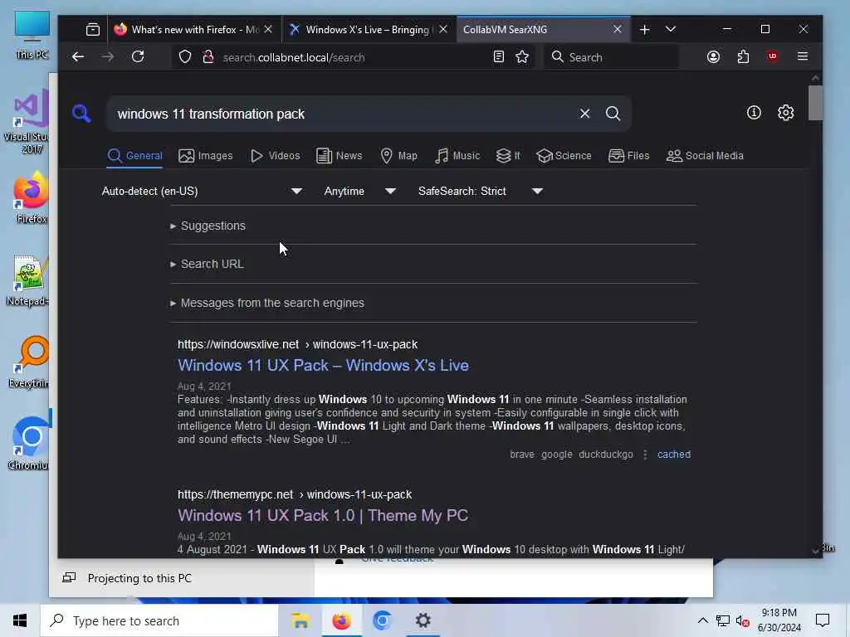Reload the current page

138,57
